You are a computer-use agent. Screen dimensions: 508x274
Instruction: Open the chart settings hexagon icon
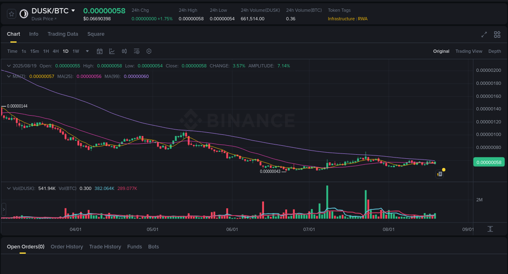tap(149, 51)
